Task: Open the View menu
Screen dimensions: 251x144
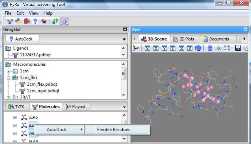Action: click(34, 13)
